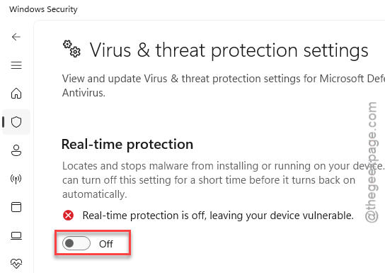
Task: Click the View and update settings description
Action: (224, 86)
